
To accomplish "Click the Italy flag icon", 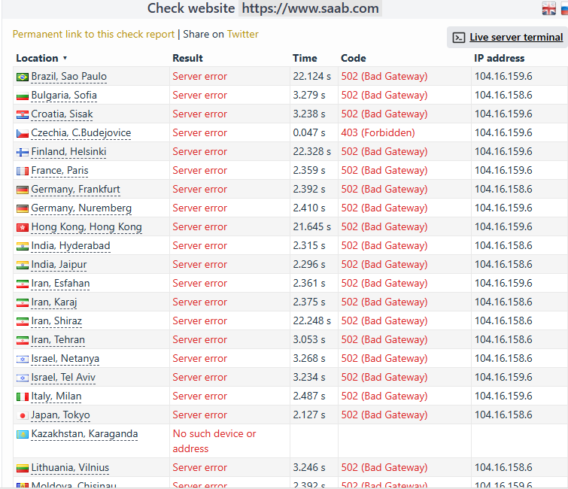I will tap(23, 397).
